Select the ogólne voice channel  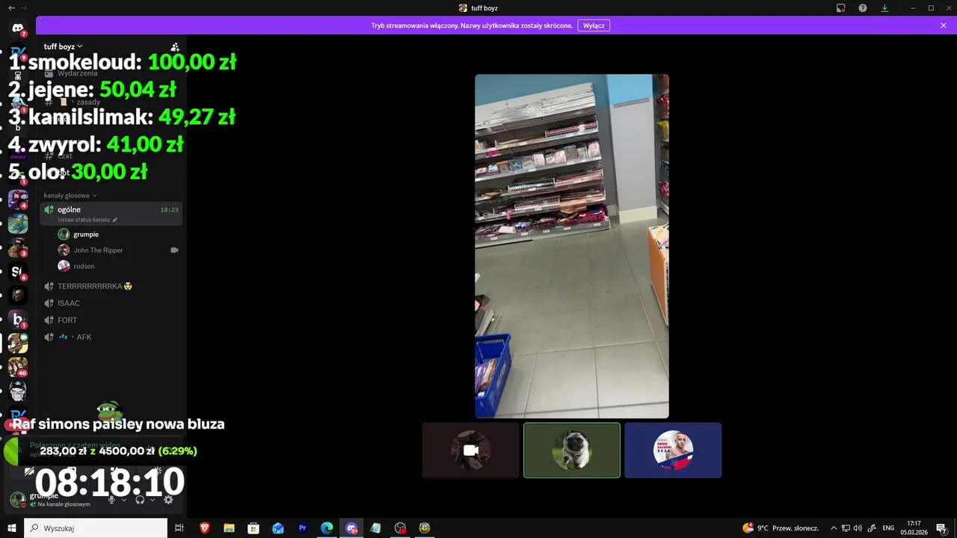[111, 214]
